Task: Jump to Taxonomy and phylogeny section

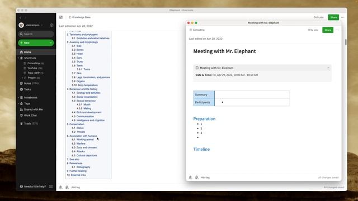Action: (83, 35)
